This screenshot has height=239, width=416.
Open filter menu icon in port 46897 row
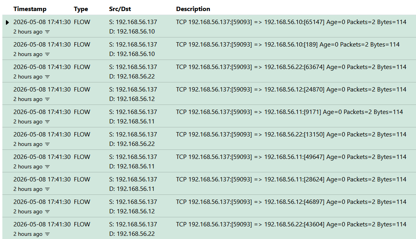[x=47, y=212]
